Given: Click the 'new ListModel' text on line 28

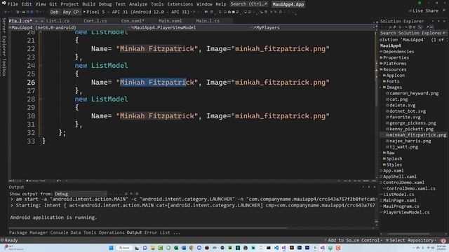Looking at the screenshot, I should [x=101, y=99].
